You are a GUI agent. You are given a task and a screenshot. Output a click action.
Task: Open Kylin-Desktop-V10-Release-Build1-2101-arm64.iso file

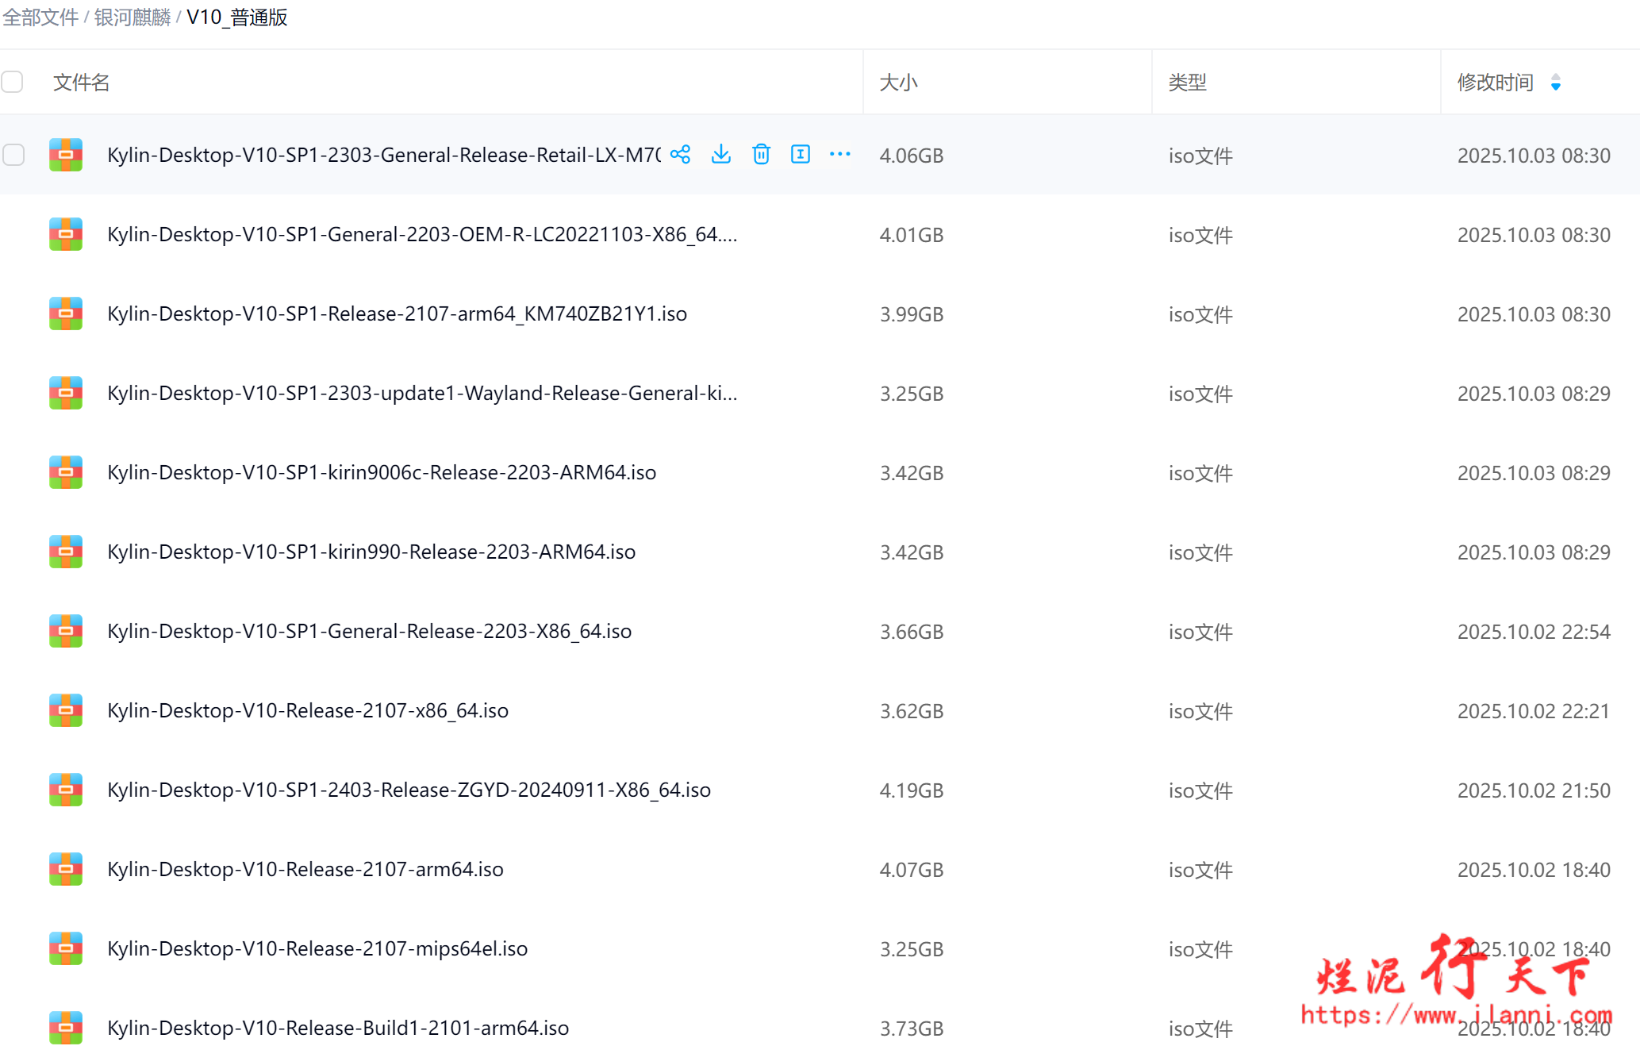point(338,1028)
